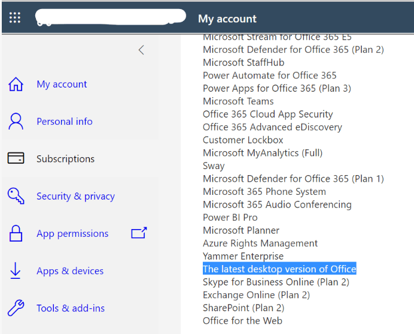Click the Apps & devices download icon

point(16,271)
